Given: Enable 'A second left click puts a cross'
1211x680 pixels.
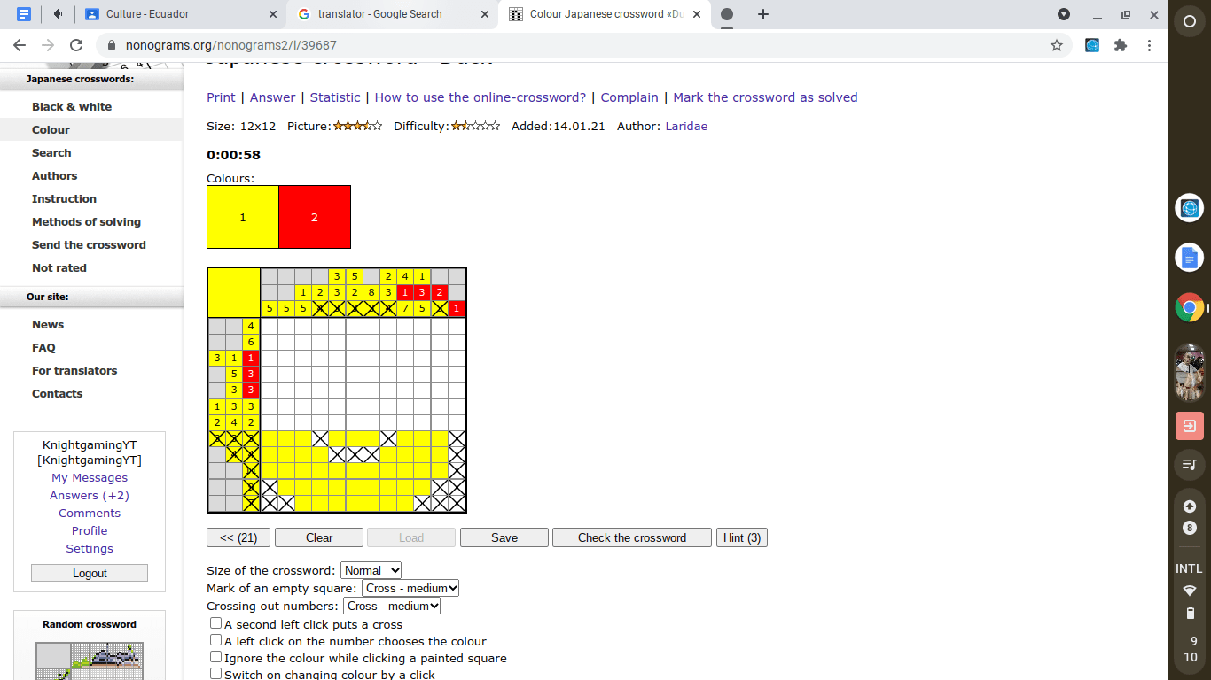Looking at the screenshot, I should (215, 623).
